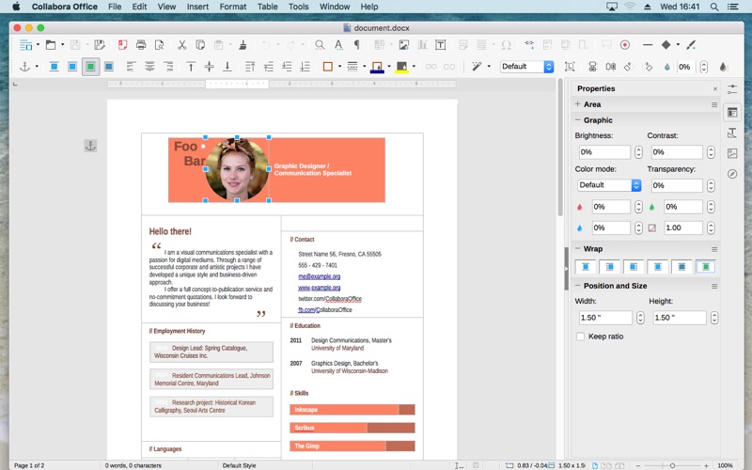Enable Wrap Through in toolbar
The width and height of the screenshot is (752, 470).
pyautogui.click(x=109, y=67)
